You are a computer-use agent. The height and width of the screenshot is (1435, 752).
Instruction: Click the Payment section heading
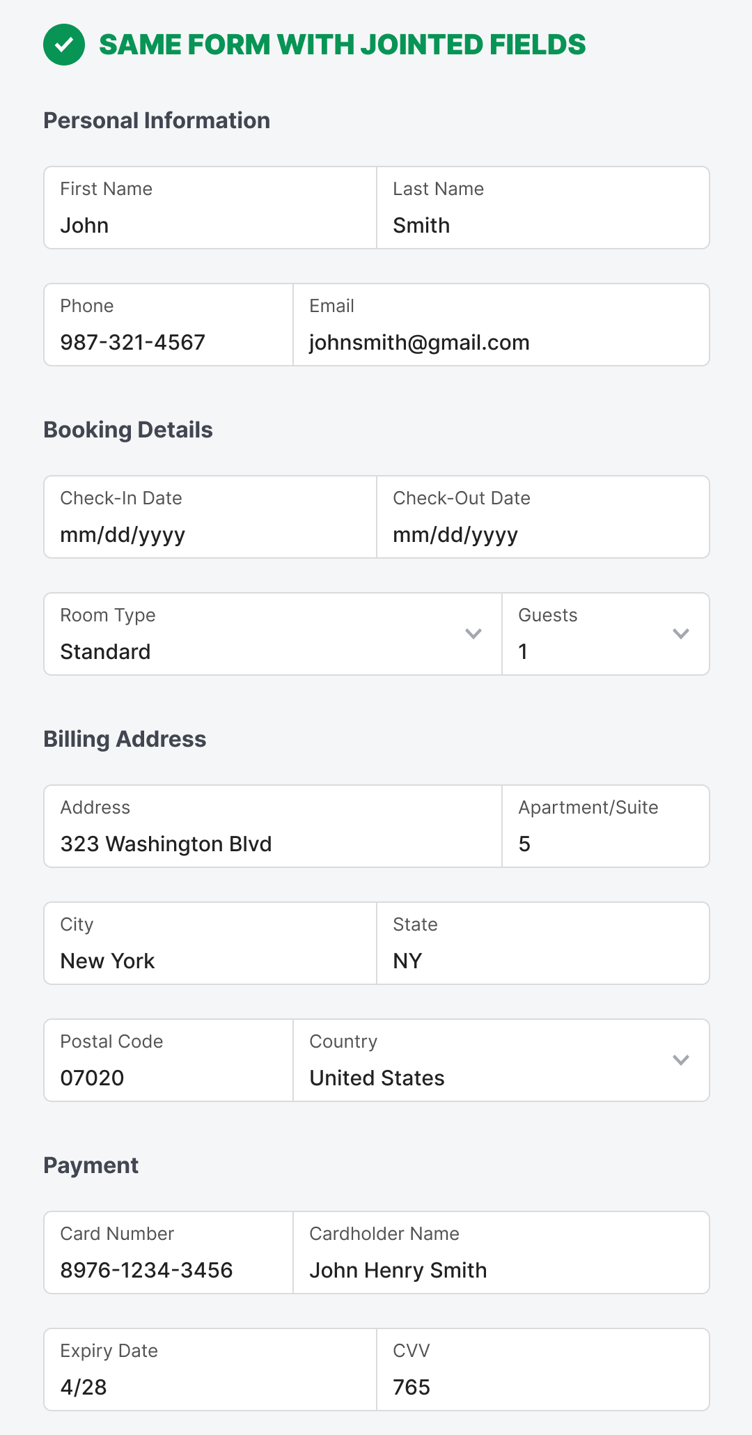pos(91,1165)
